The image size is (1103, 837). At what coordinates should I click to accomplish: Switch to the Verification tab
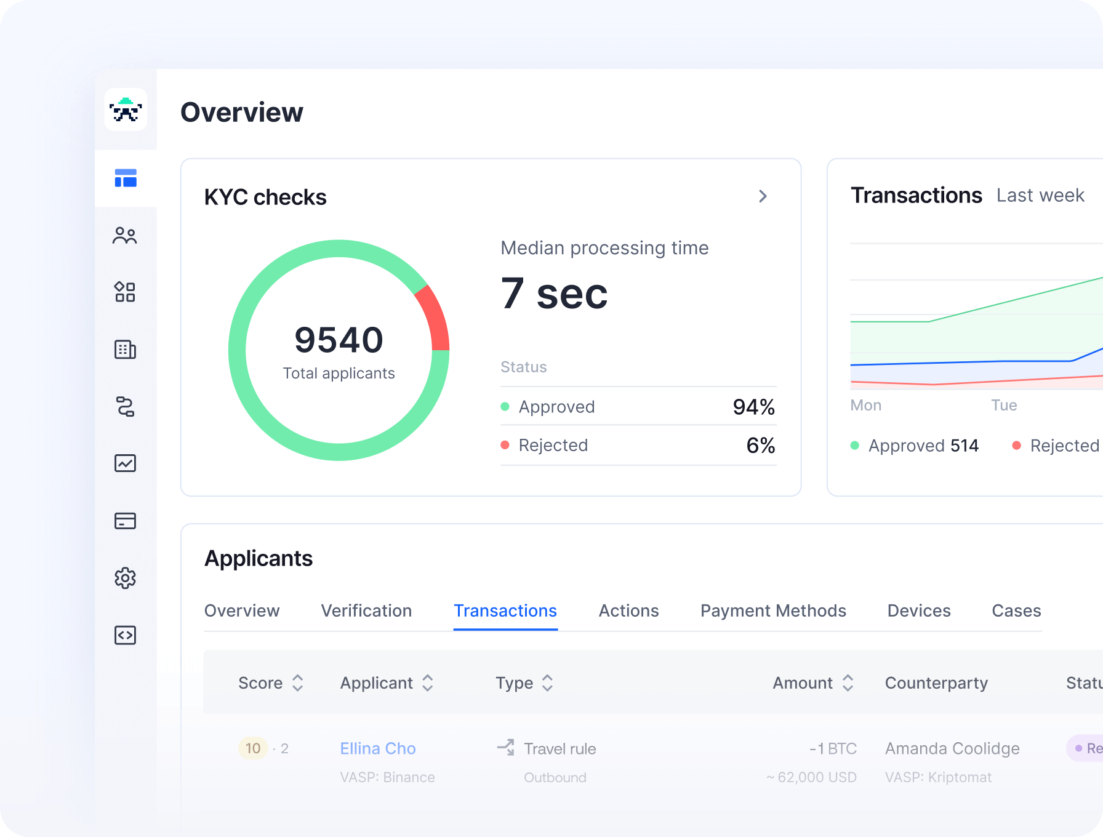click(x=366, y=611)
